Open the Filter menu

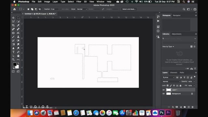click(79, 2)
